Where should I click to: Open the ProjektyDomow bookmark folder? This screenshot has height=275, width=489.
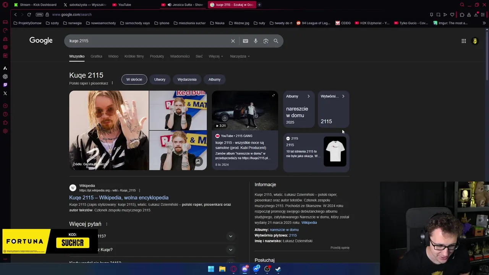[x=28, y=23]
